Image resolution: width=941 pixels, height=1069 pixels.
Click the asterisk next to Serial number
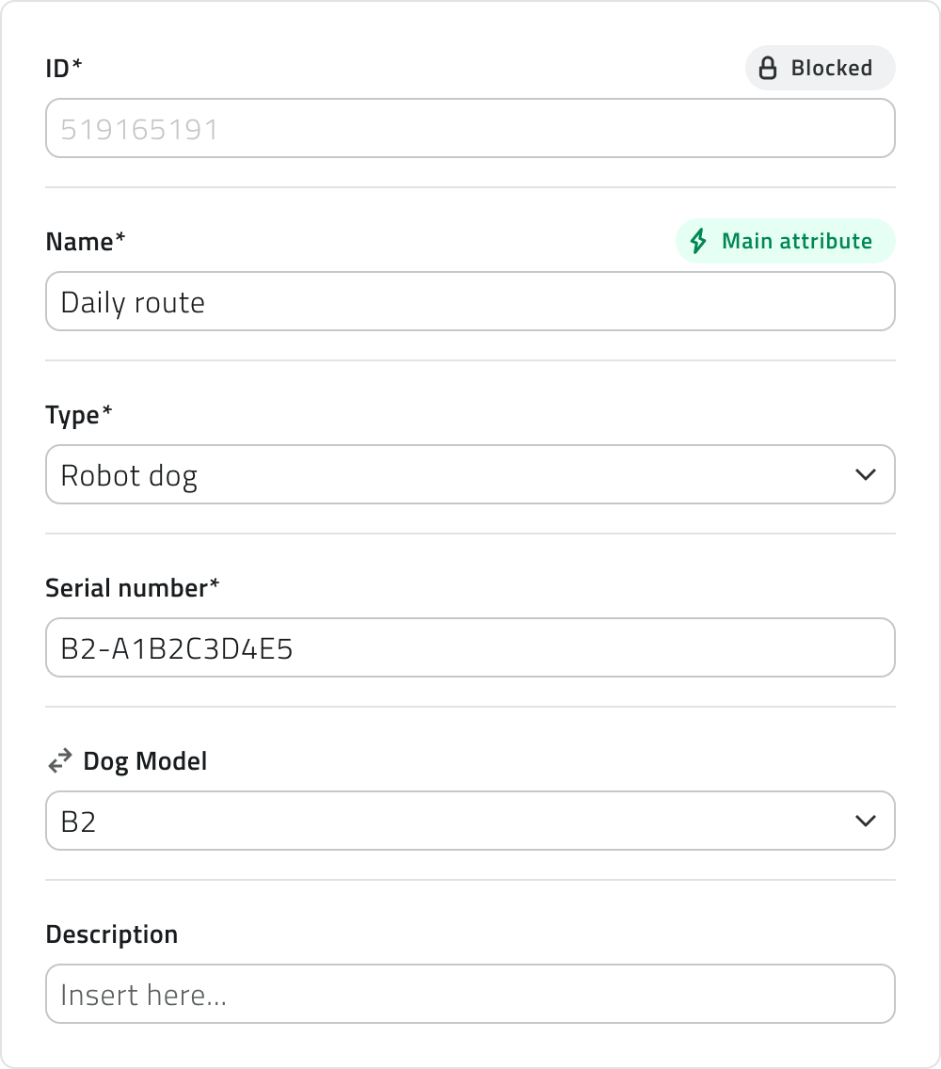[215, 585]
